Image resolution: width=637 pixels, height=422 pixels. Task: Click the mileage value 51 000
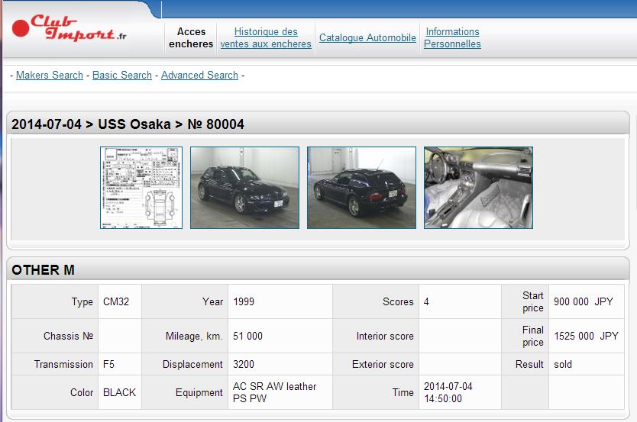[x=247, y=336]
